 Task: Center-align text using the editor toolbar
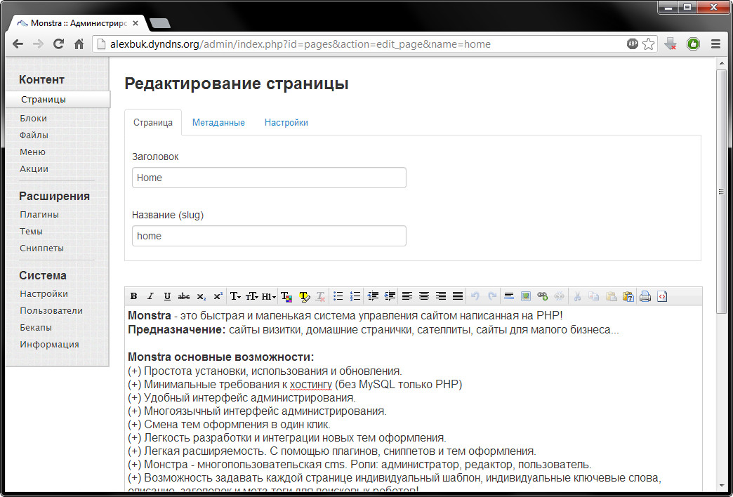tap(423, 296)
